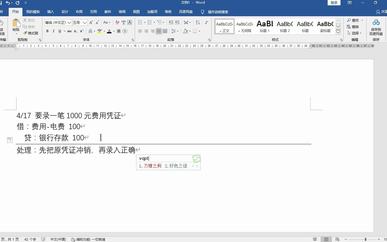Open the 选择 (Select) dropdown

354,33
